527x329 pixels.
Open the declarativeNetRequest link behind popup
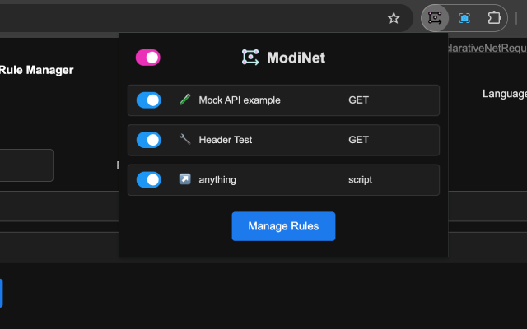click(487, 49)
